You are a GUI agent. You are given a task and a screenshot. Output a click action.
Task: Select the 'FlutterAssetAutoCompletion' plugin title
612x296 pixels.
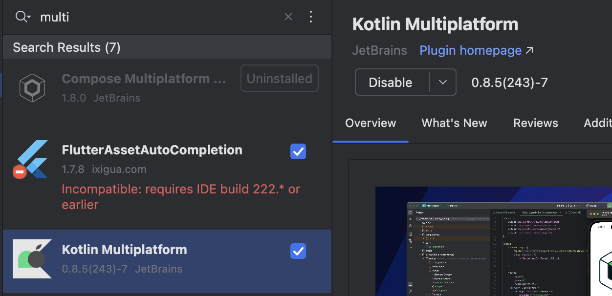point(152,150)
